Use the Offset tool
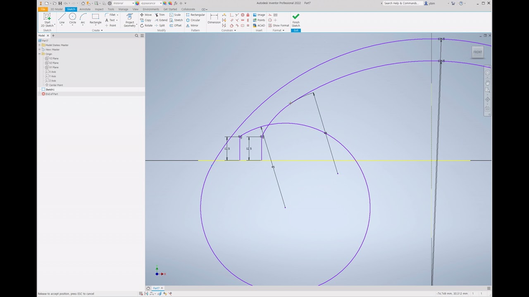Image resolution: width=529 pixels, height=297 pixels. pos(175,26)
